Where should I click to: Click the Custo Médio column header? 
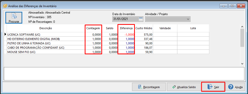[x=144, y=28]
